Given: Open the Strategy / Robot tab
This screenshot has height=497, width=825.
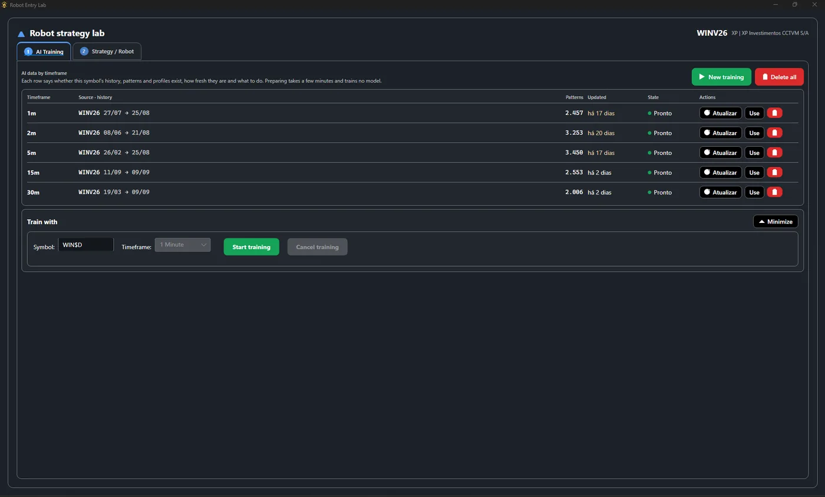Looking at the screenshot, I should (x=107, y=51).
